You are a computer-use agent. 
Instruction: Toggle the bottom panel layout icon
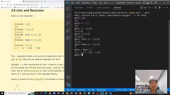pyautogui.click(x=148, y=3)
